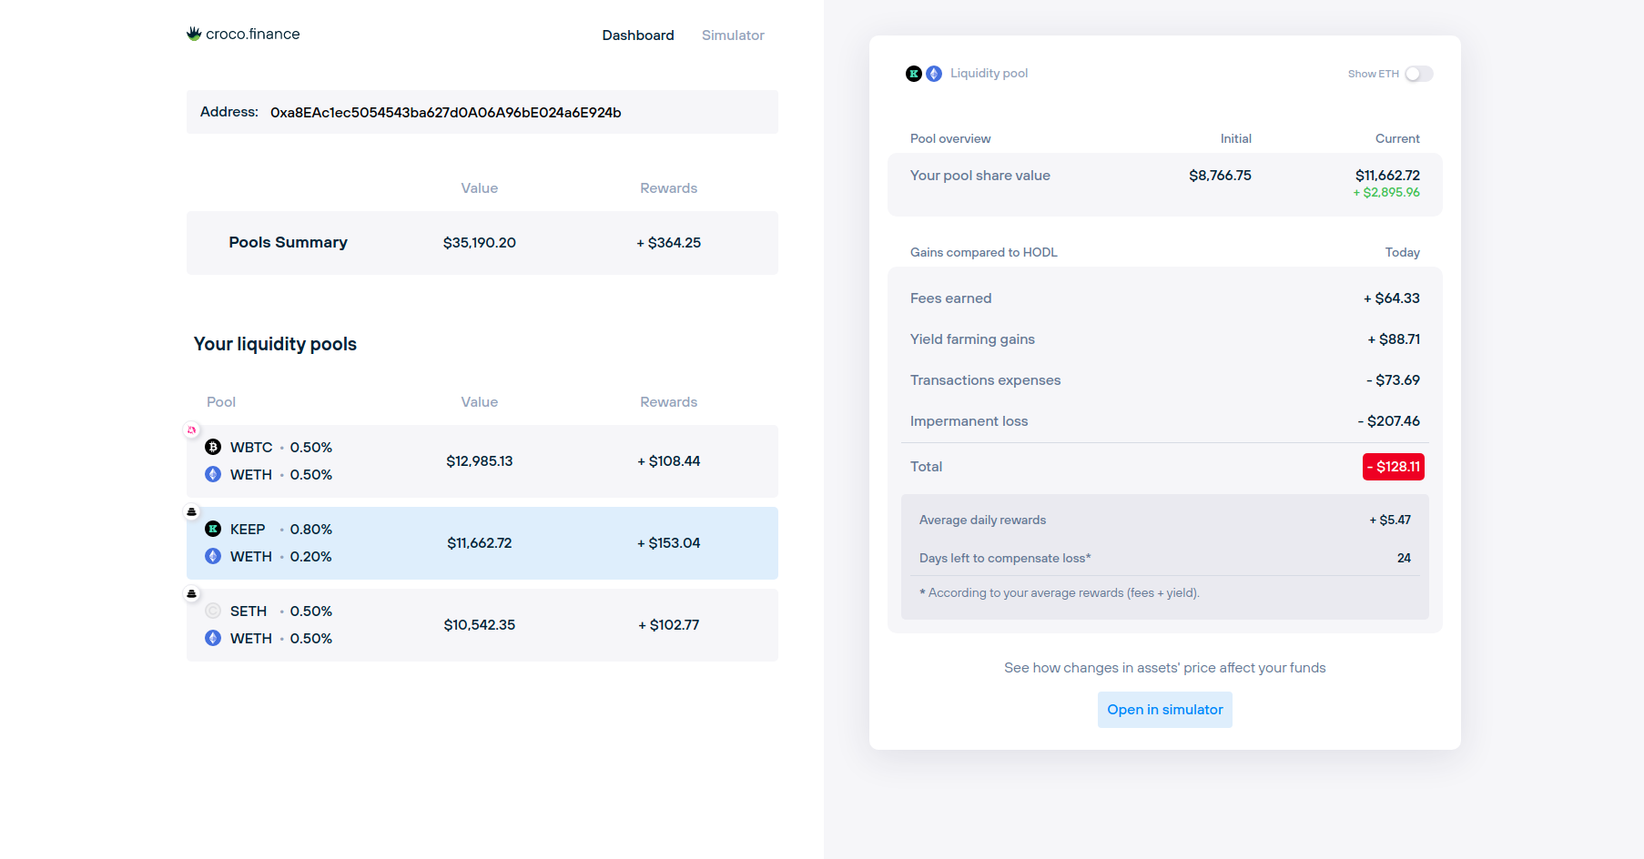Click the Today column label
This screenshot has width=1644, height=859.
[x=1403, y=253]
